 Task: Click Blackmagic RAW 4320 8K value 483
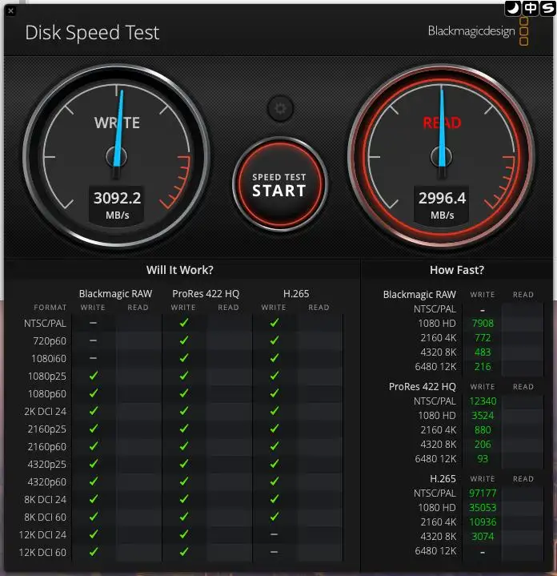(x=483, y=352)
